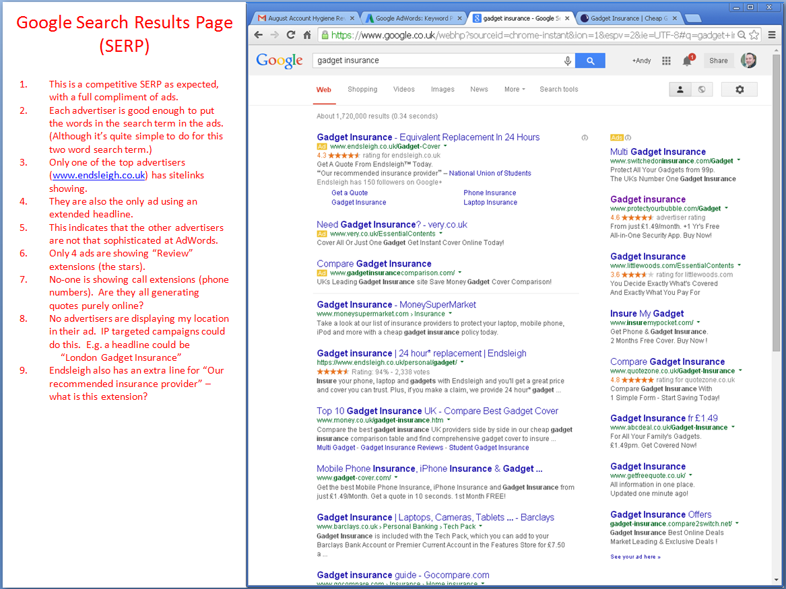
Task: Open Google apps grid icon
Action: pyautogui.click(x=666, y=61)
